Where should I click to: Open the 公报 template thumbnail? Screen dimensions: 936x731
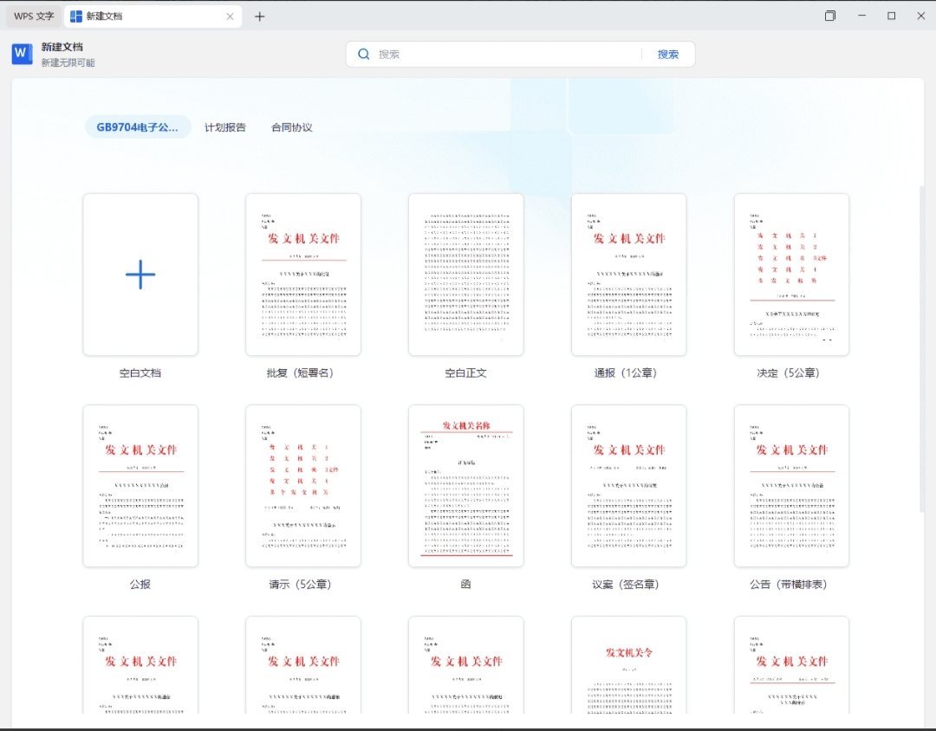pyautogui.click(x=140, y=486)
